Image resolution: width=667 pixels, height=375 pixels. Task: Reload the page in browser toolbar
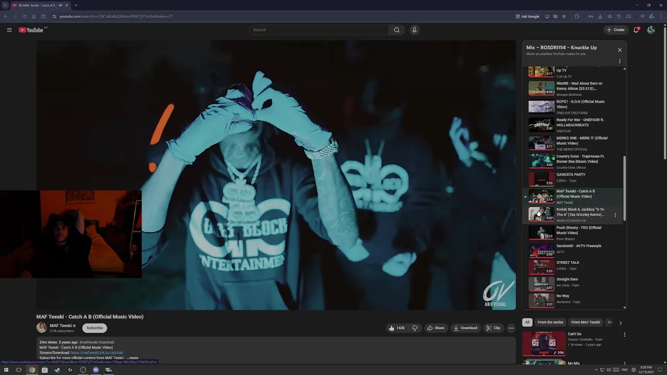coord(24,16)
